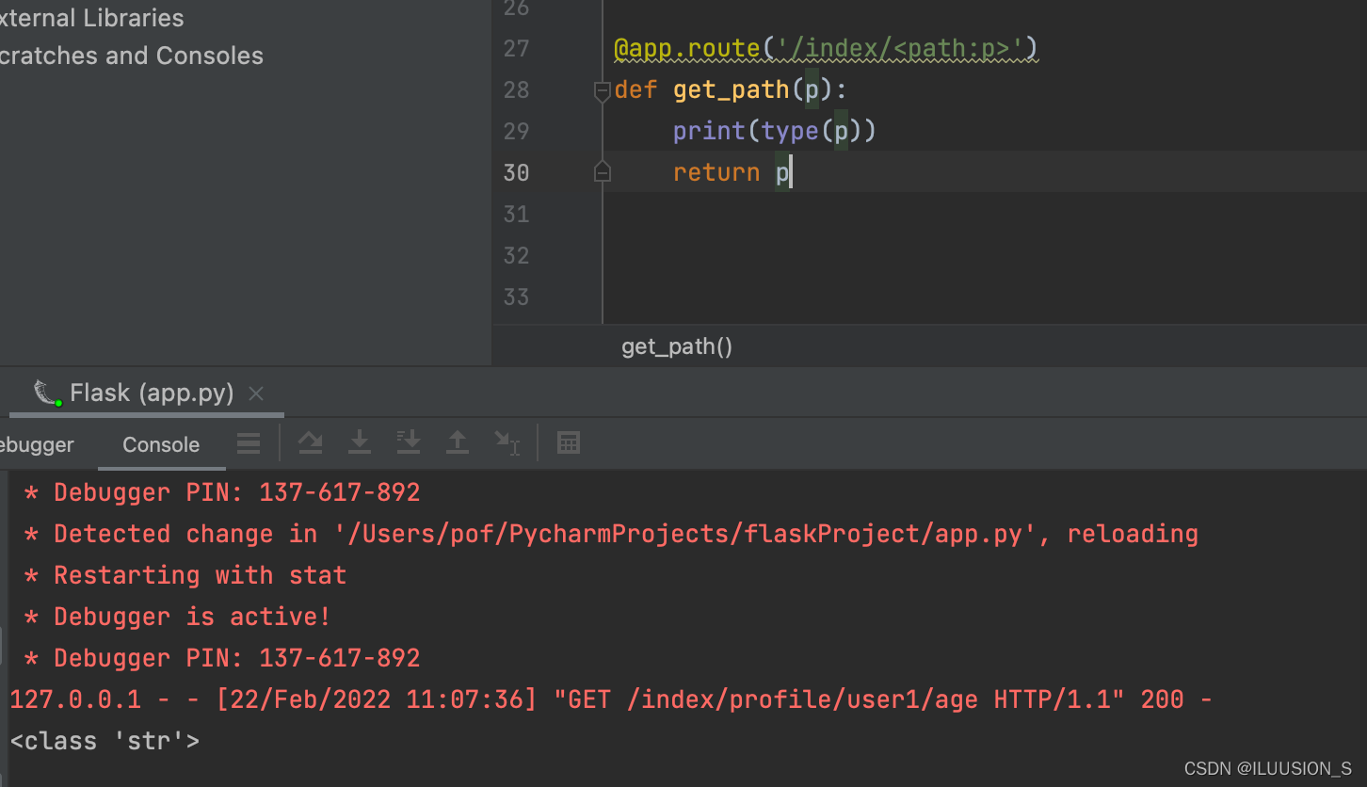This screenshot has width=1367, height=787.
Task: Click the Show Execution Point lines icon
Action: [x=249, y=442]
